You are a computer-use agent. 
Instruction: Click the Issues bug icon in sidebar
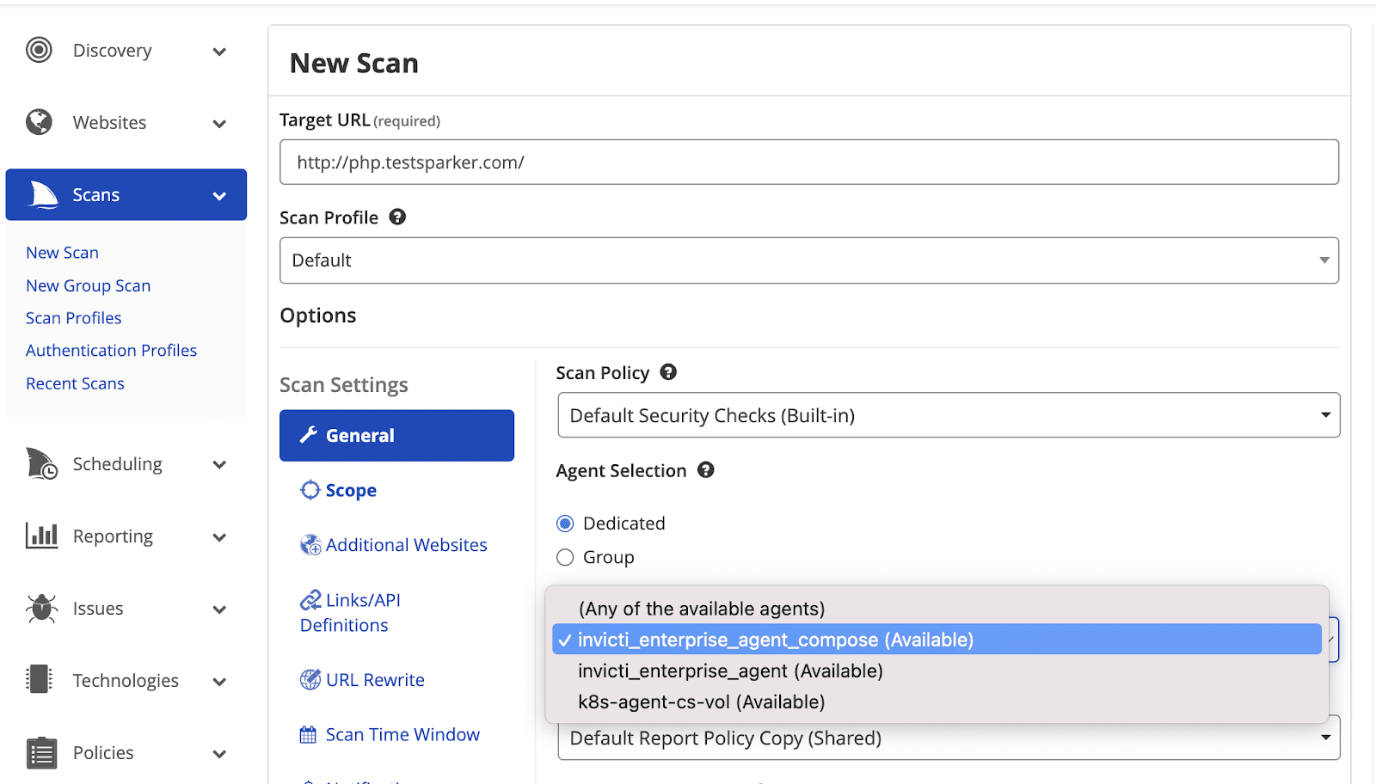tap(40, 608)
